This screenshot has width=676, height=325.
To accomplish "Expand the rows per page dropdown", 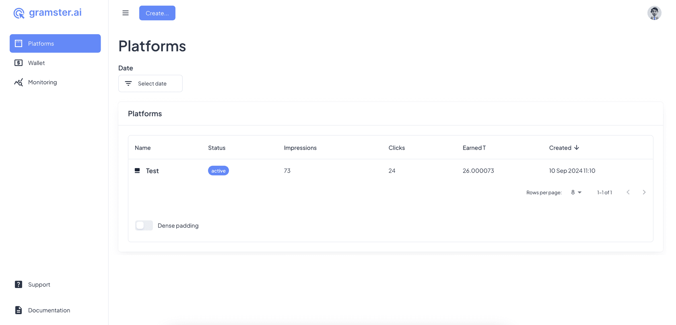I will (576, 192).
